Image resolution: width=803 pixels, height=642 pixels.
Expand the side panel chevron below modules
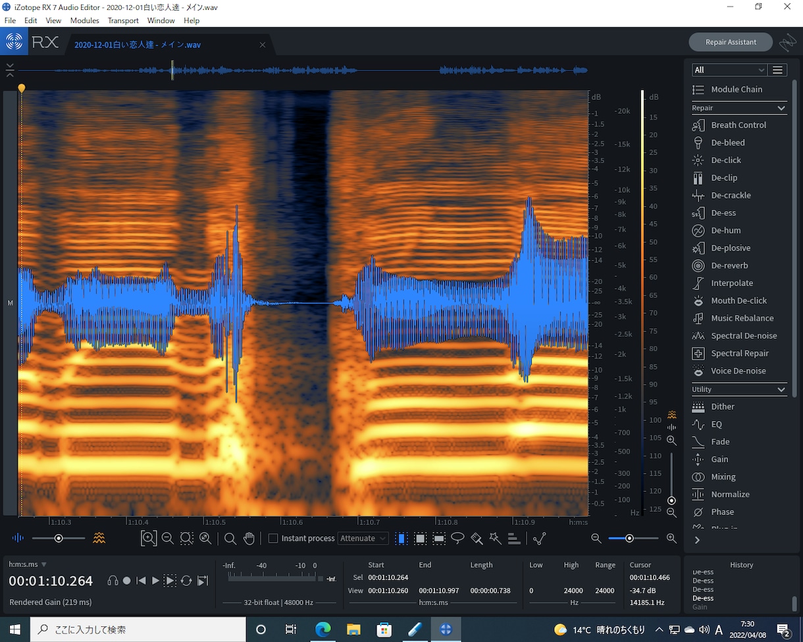click(x=697, y=540)
